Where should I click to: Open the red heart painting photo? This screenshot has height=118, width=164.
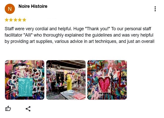(107, 80)
